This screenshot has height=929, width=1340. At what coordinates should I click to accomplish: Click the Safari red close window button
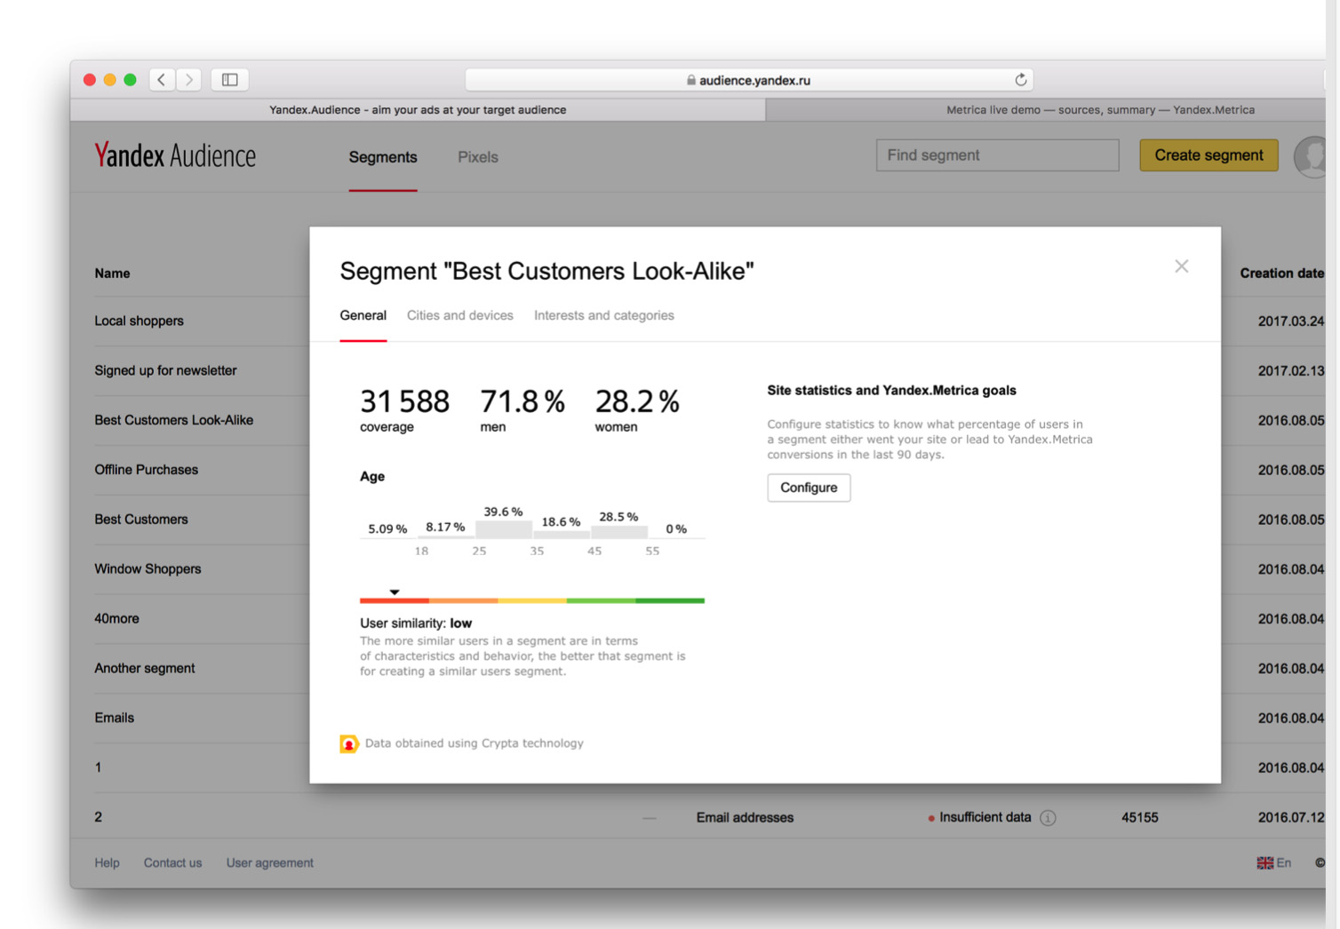pos(90,80)
